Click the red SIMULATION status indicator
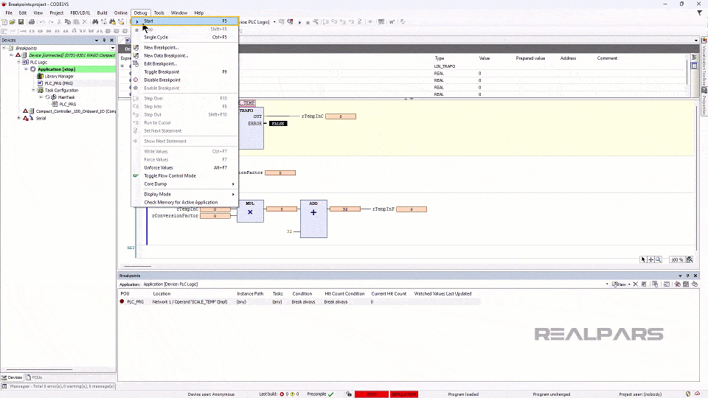 [404, 394]
